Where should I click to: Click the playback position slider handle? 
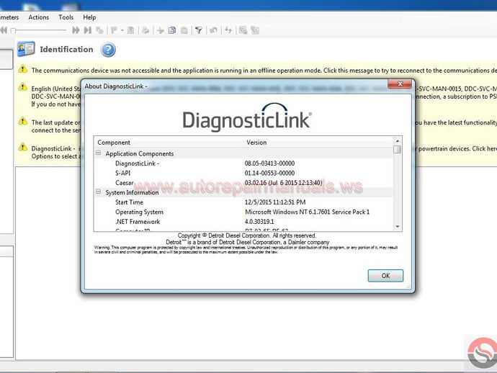click(x=13, y=31)
